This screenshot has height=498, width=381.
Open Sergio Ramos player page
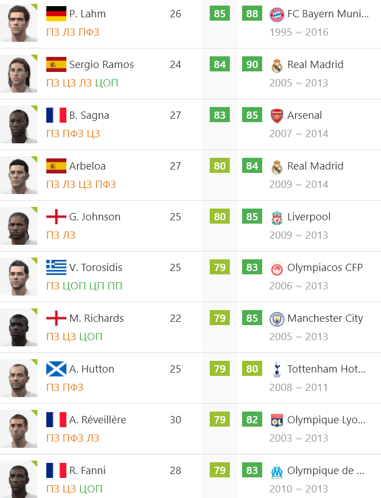(x=102, y=65)
